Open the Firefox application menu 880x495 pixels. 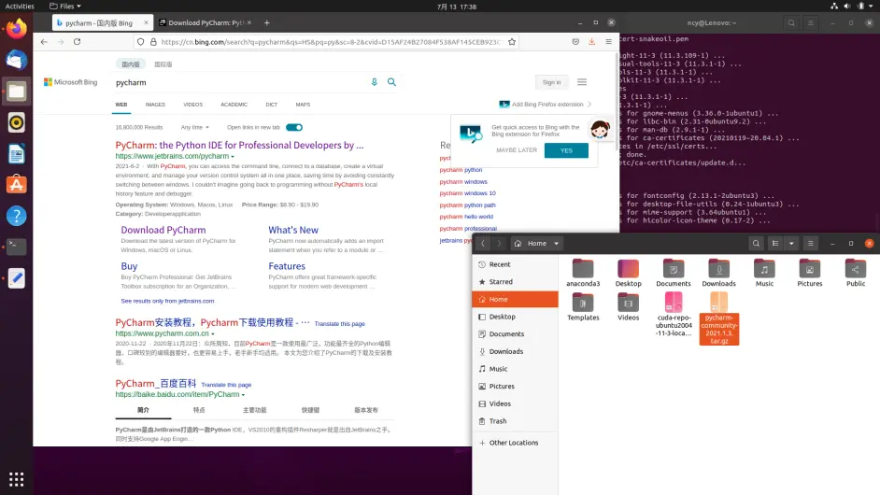pyautogui.click(x=608, y=41)
